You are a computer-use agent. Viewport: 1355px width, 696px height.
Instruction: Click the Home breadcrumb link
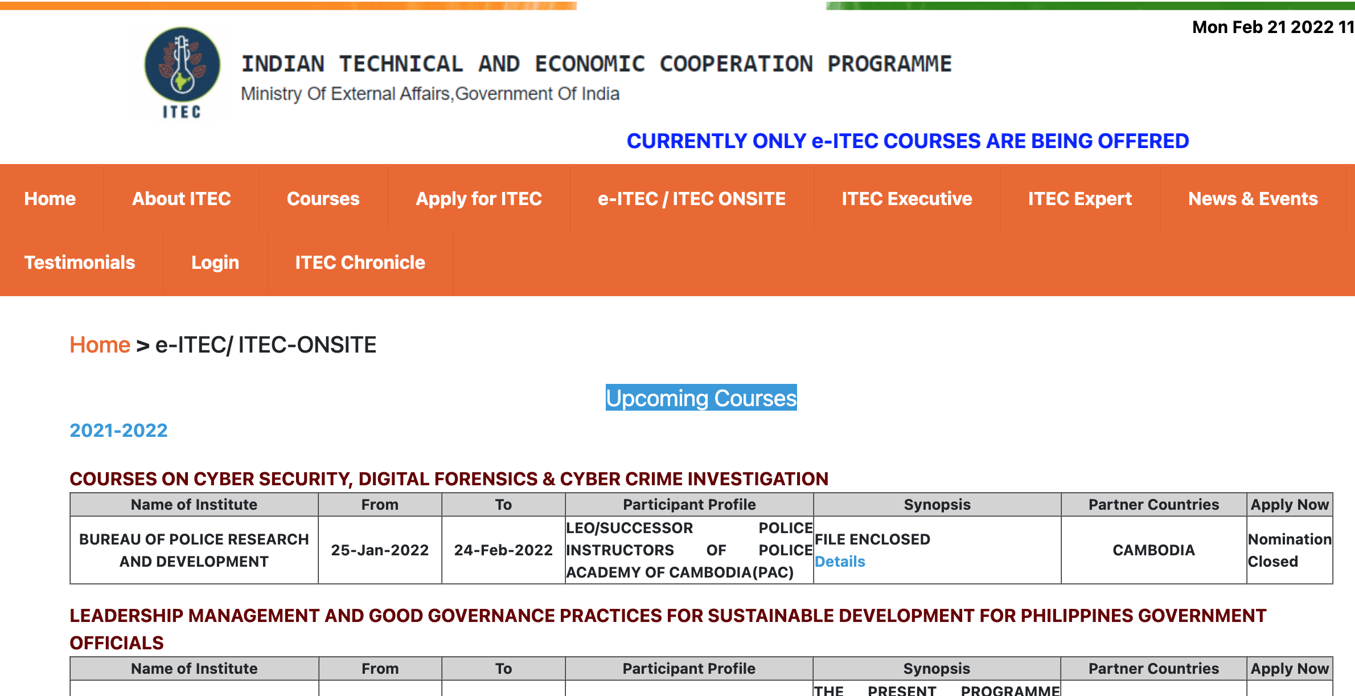100,345
